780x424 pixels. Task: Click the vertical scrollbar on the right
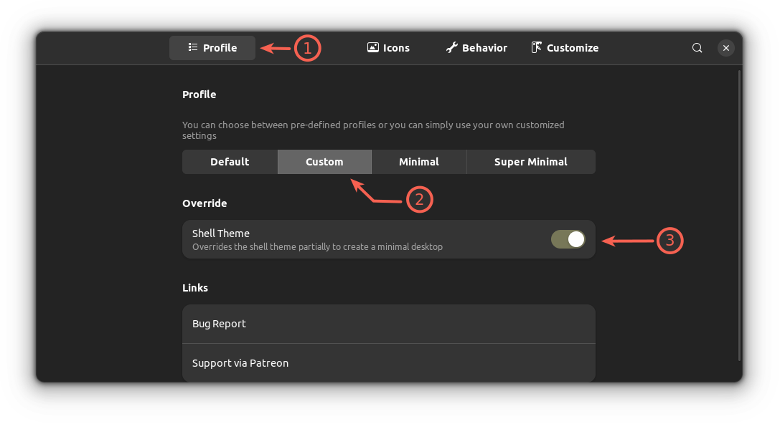point(740,216)
